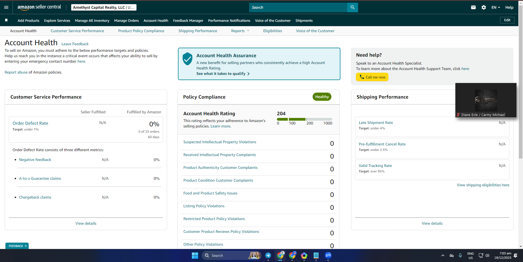
Task: Click the bookmark flag icon
Action: (x=6, y=20)
